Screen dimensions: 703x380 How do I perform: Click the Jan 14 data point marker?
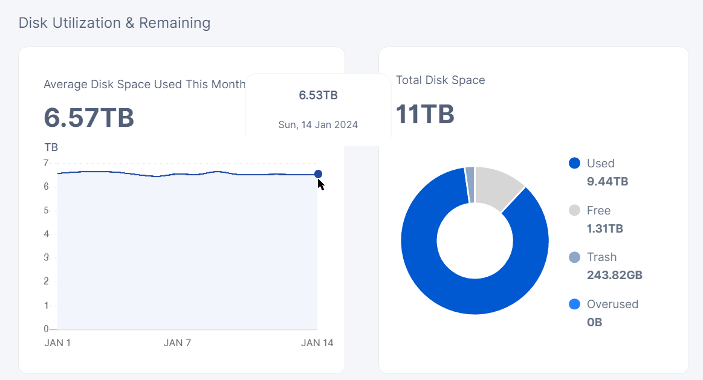pos(318,174)
